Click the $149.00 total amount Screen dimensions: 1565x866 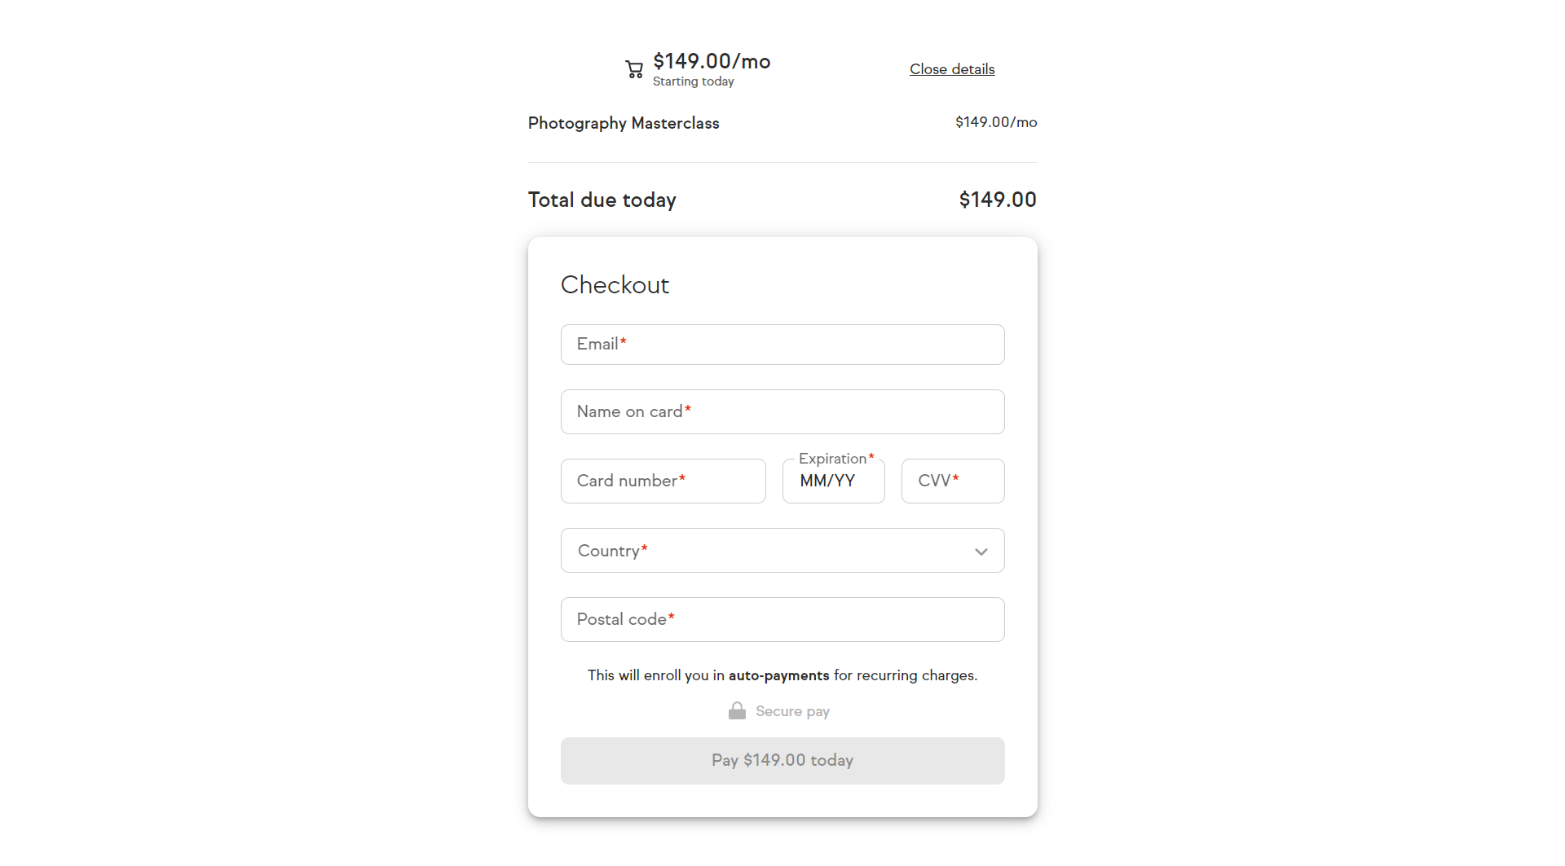click(x=998, y=200)
